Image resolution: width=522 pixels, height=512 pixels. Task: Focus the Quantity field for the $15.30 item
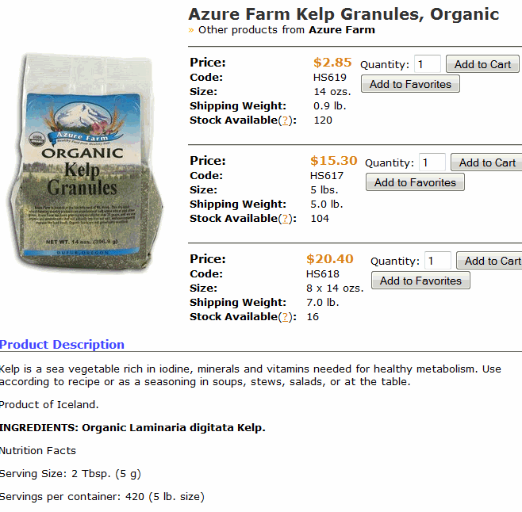tap(432, 163)
